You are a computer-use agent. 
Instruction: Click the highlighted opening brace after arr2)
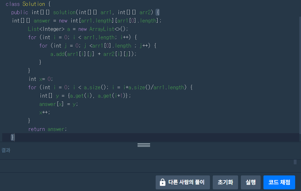click(x=158, y=12)
